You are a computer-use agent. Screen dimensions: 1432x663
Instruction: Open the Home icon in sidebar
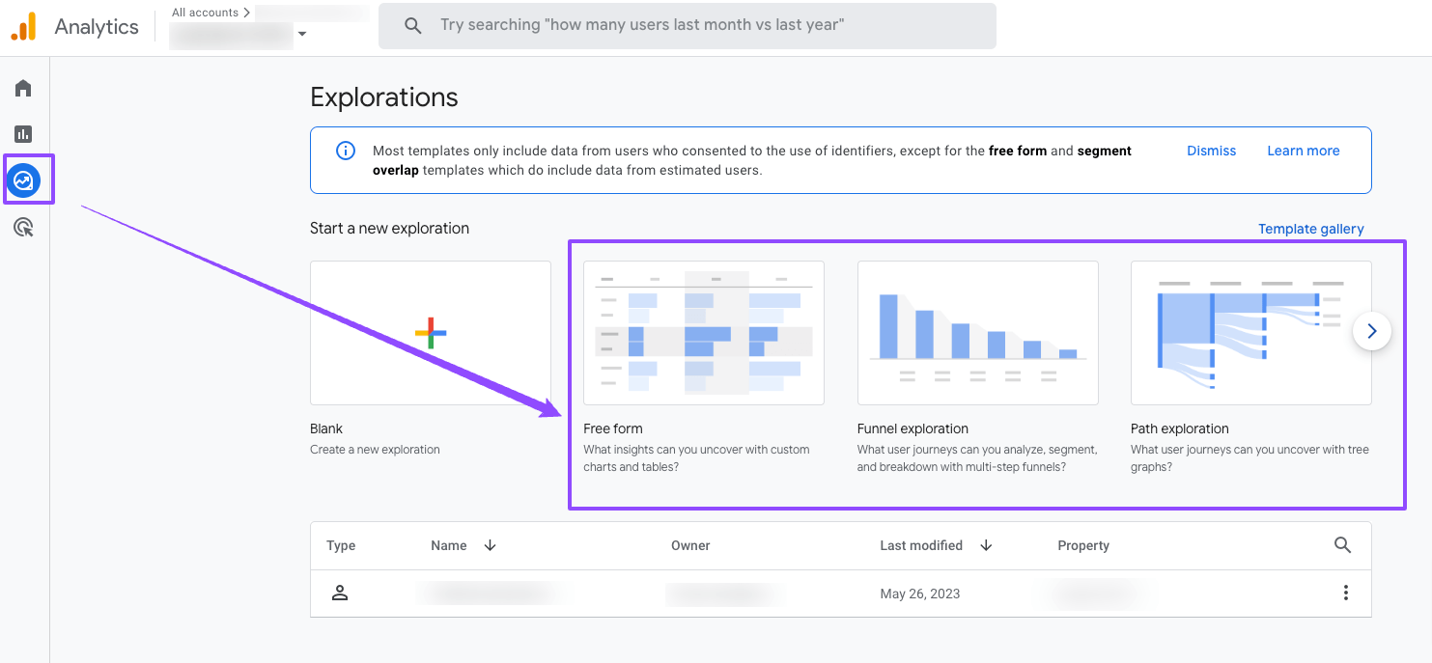point(23,89)
